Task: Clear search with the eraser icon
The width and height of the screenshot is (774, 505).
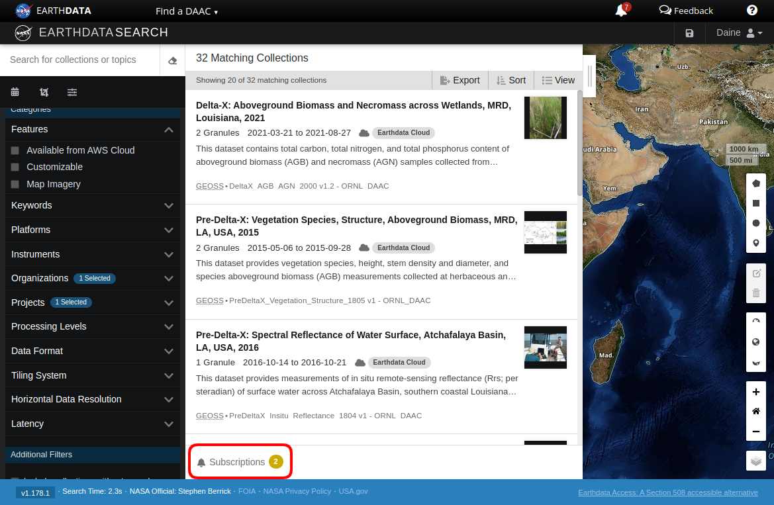Action: [172, 60]
